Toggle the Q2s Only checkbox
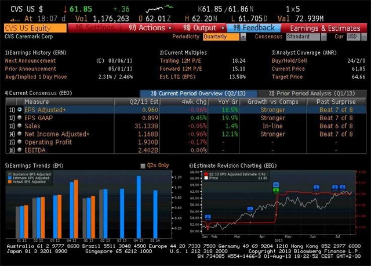Screen dimensions: 371x266 (143, 166)
